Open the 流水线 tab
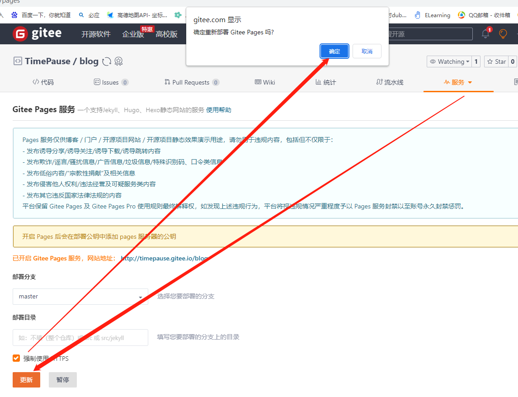 pos(390,82)
